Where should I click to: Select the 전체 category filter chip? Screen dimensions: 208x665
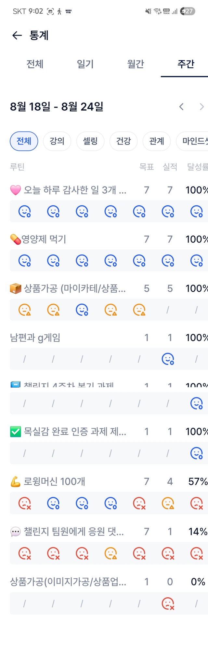[x=24, y=141]
